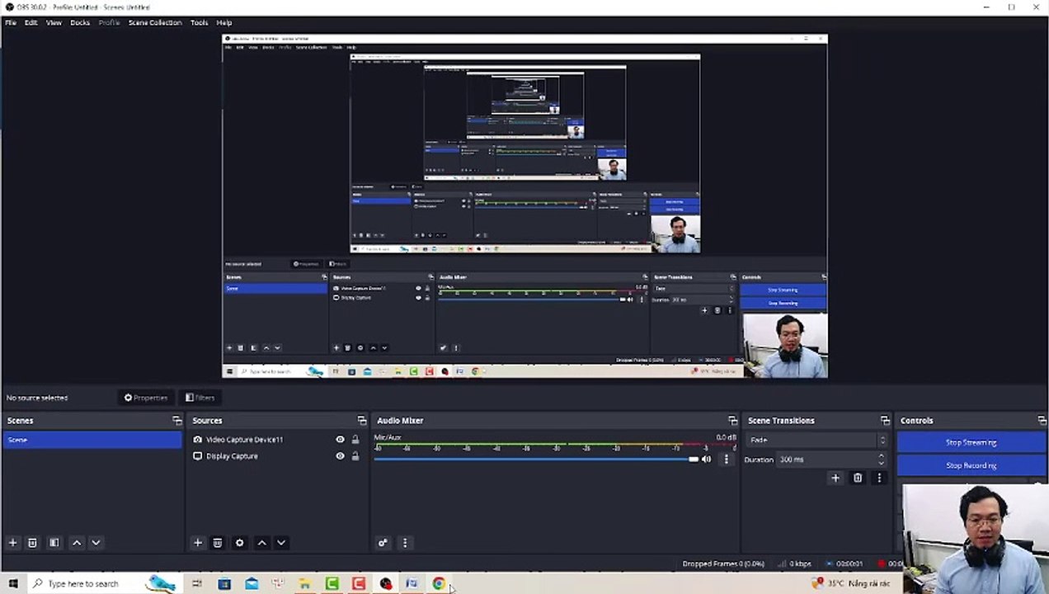Undock the Scenes panel
This screenshot has width=1049, height=594.
[176, 421]
